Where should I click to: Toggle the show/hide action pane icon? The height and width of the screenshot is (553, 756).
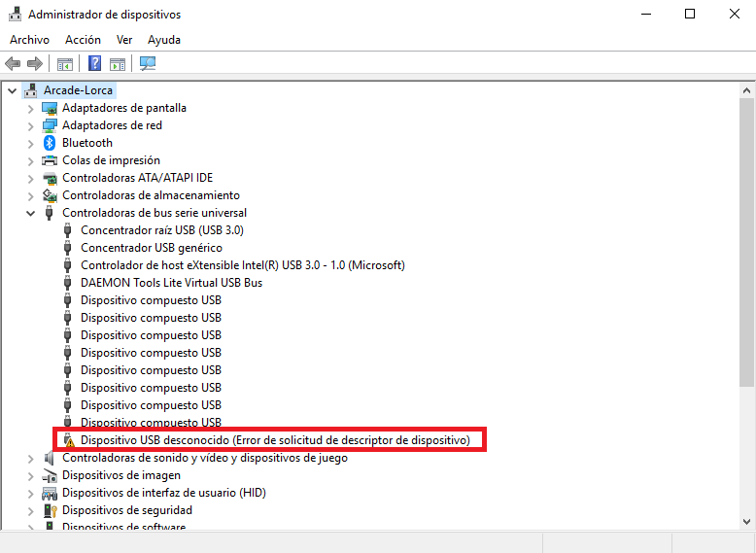[118, 63]
